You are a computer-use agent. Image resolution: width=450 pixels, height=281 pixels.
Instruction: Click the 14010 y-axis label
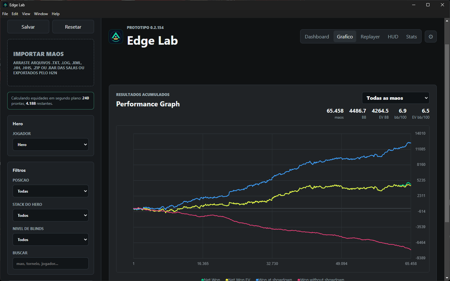tap(420, 133)
